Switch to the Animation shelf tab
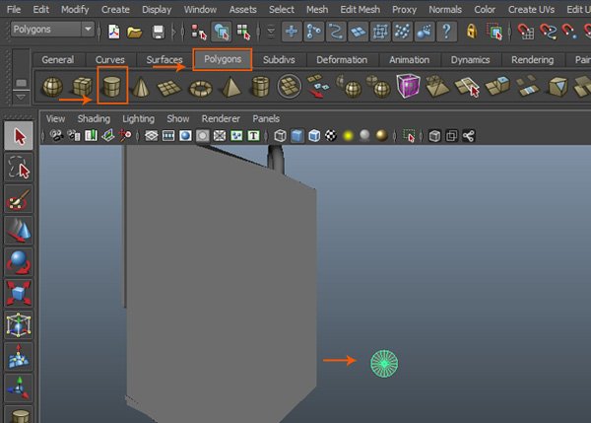Screen dimensions: 591x423 pos(409,59)
